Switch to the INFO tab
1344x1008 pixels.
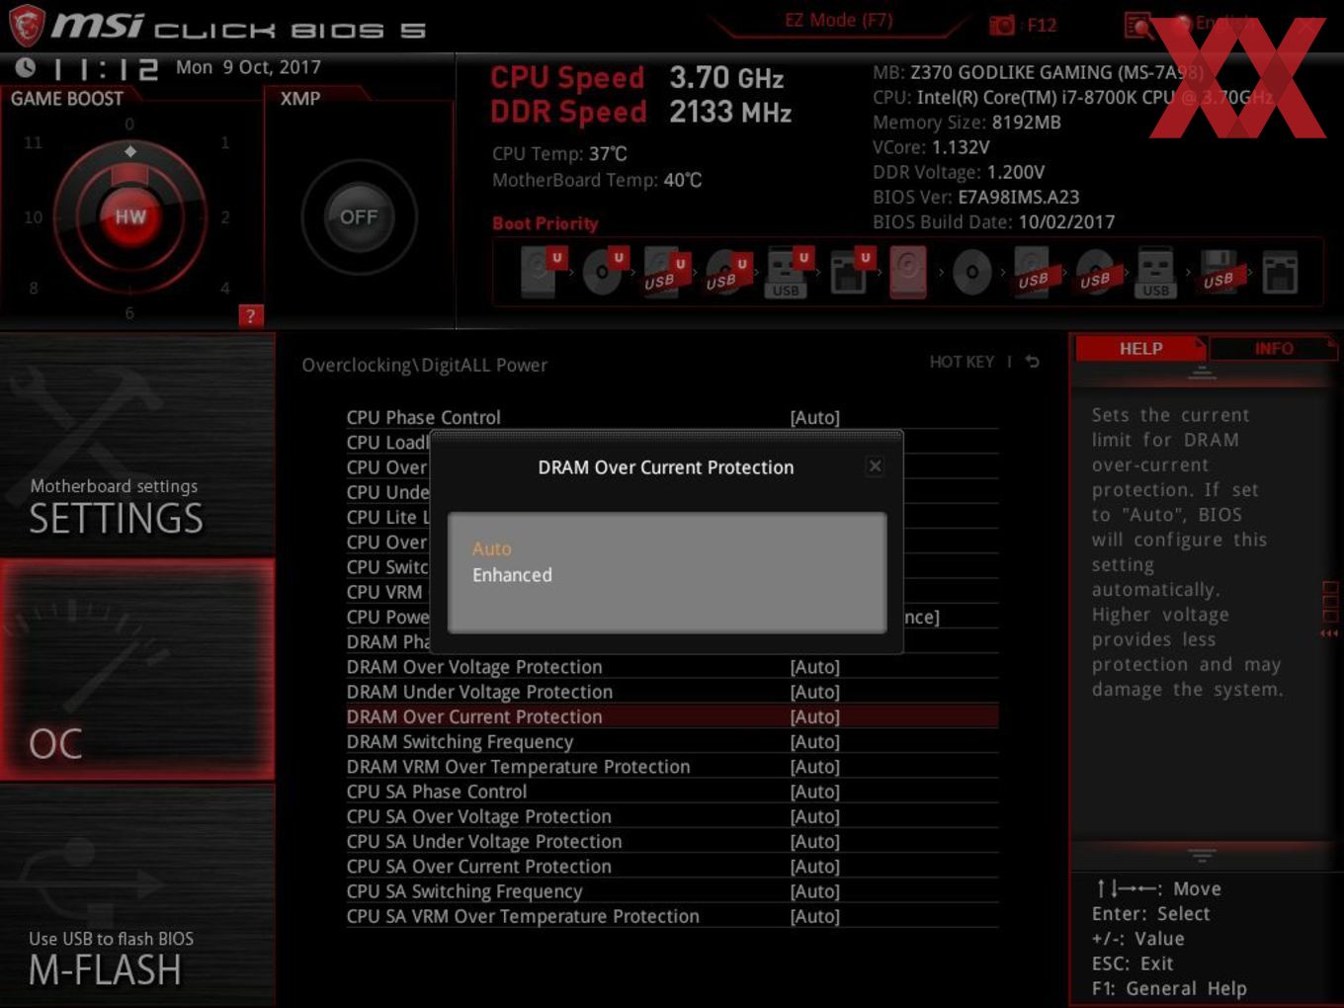pyautogui.click(x=1274, y=348)
